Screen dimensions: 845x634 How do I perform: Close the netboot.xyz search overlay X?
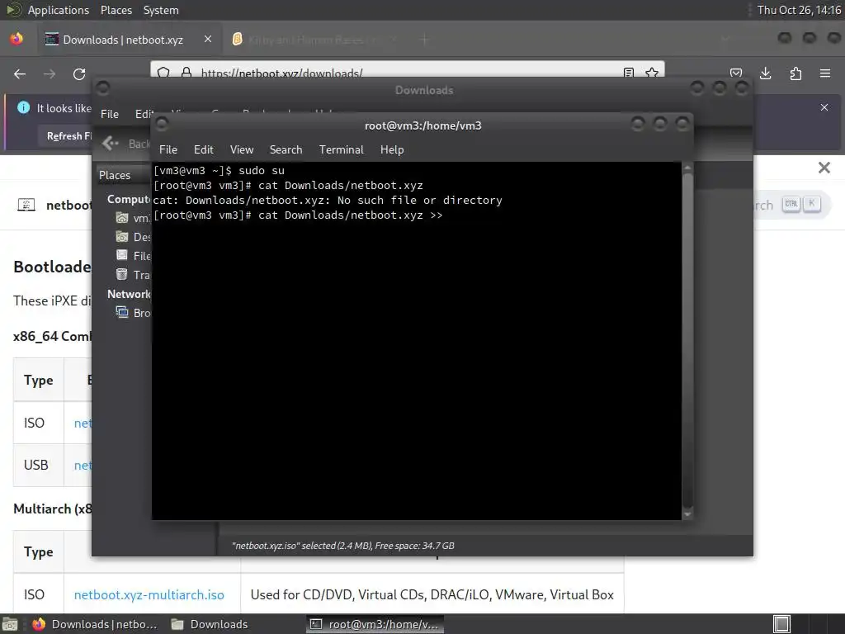click(824, 168)
